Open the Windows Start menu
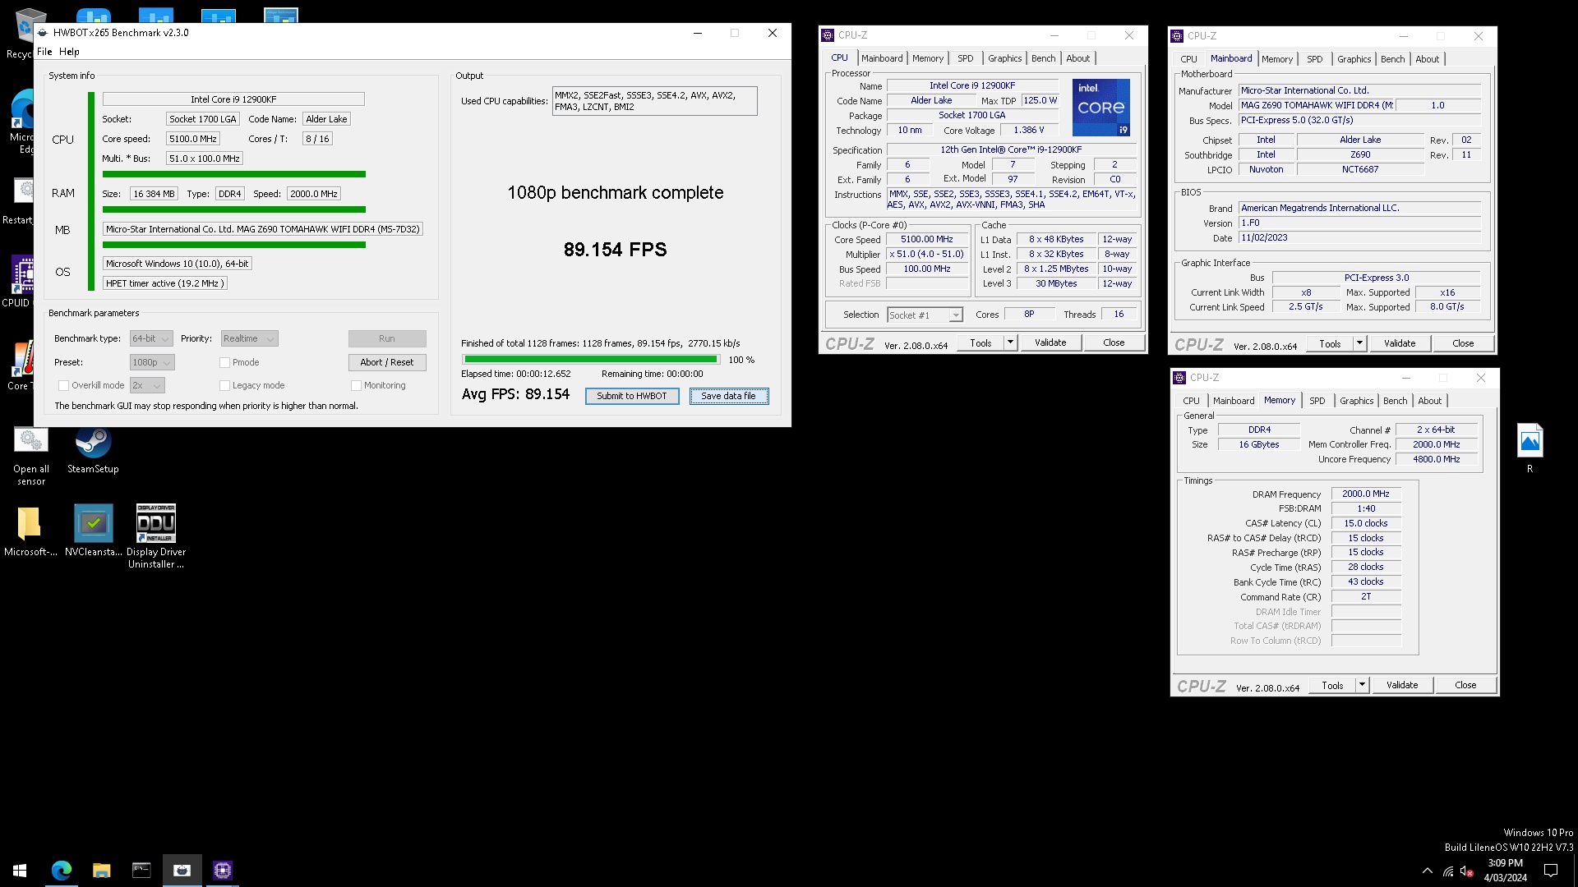 pyautogui.click(x=20, y=870)
